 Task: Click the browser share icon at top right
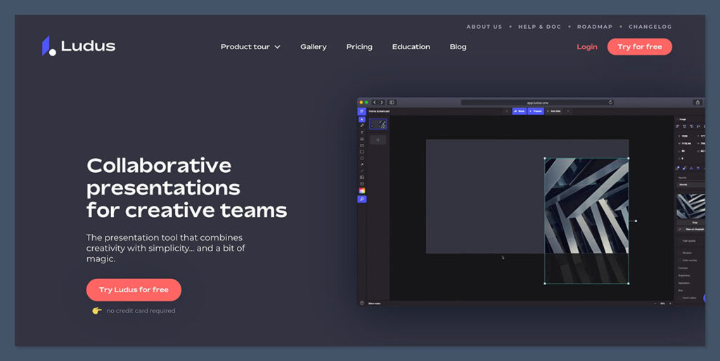click(x=697, y=103)
